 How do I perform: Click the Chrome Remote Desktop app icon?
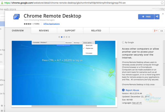coord(16,17)
